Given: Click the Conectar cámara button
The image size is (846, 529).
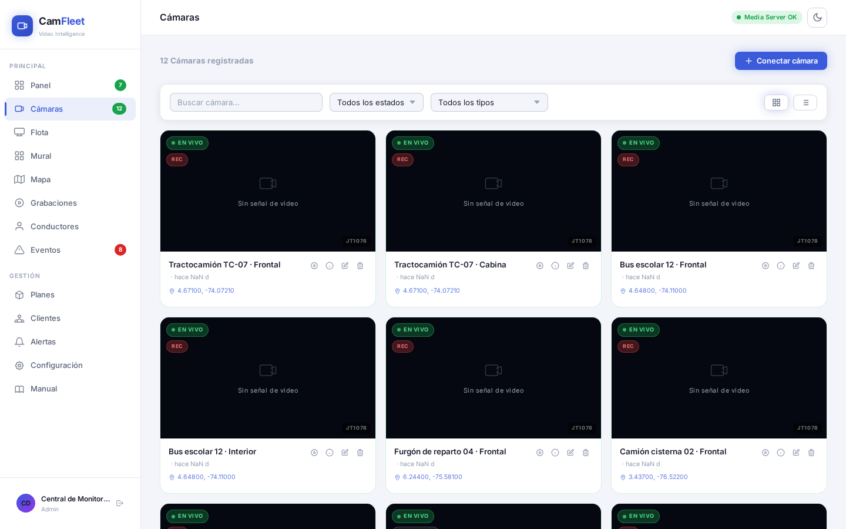Looking at the screenshot, I should 781,61.
